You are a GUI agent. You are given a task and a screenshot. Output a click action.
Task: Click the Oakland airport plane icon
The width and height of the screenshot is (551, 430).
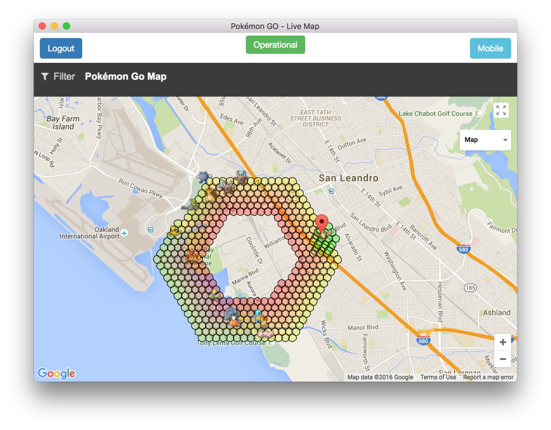pyautogui.click(x=124, y=233)
